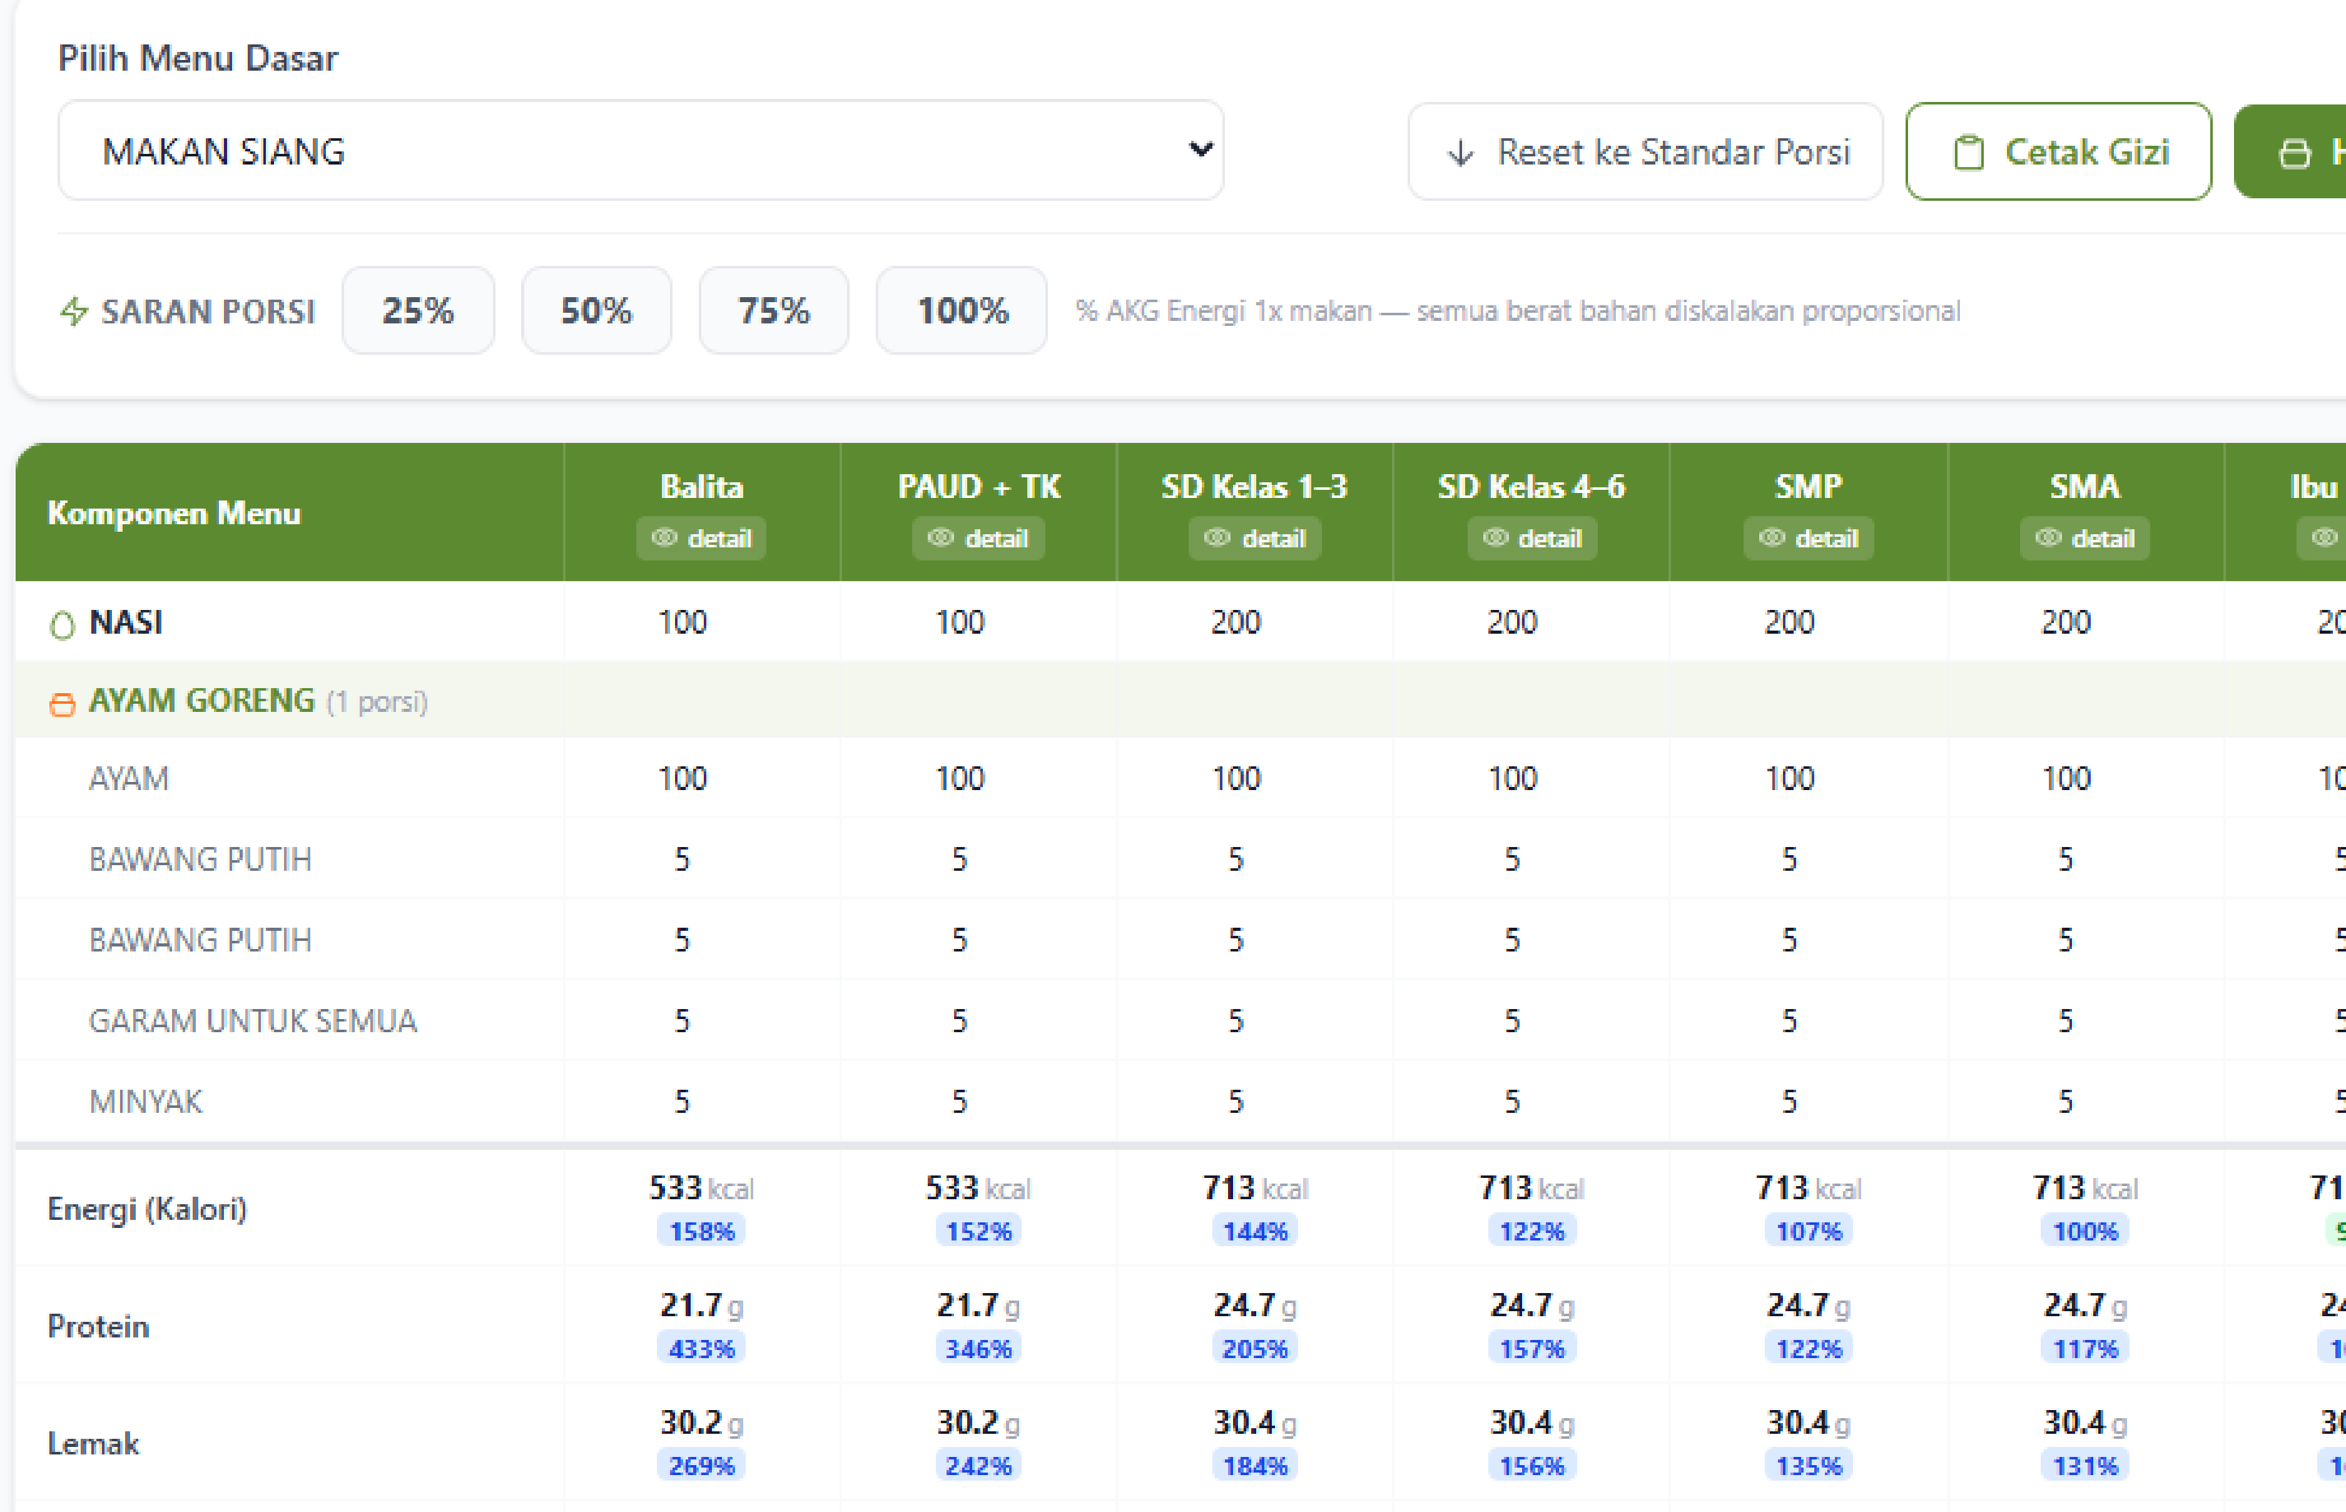The height and width of the screenshot is (1512, 2346).
Task: Click the 533 kcal value for PAUD + TK
Action: 978,1188
